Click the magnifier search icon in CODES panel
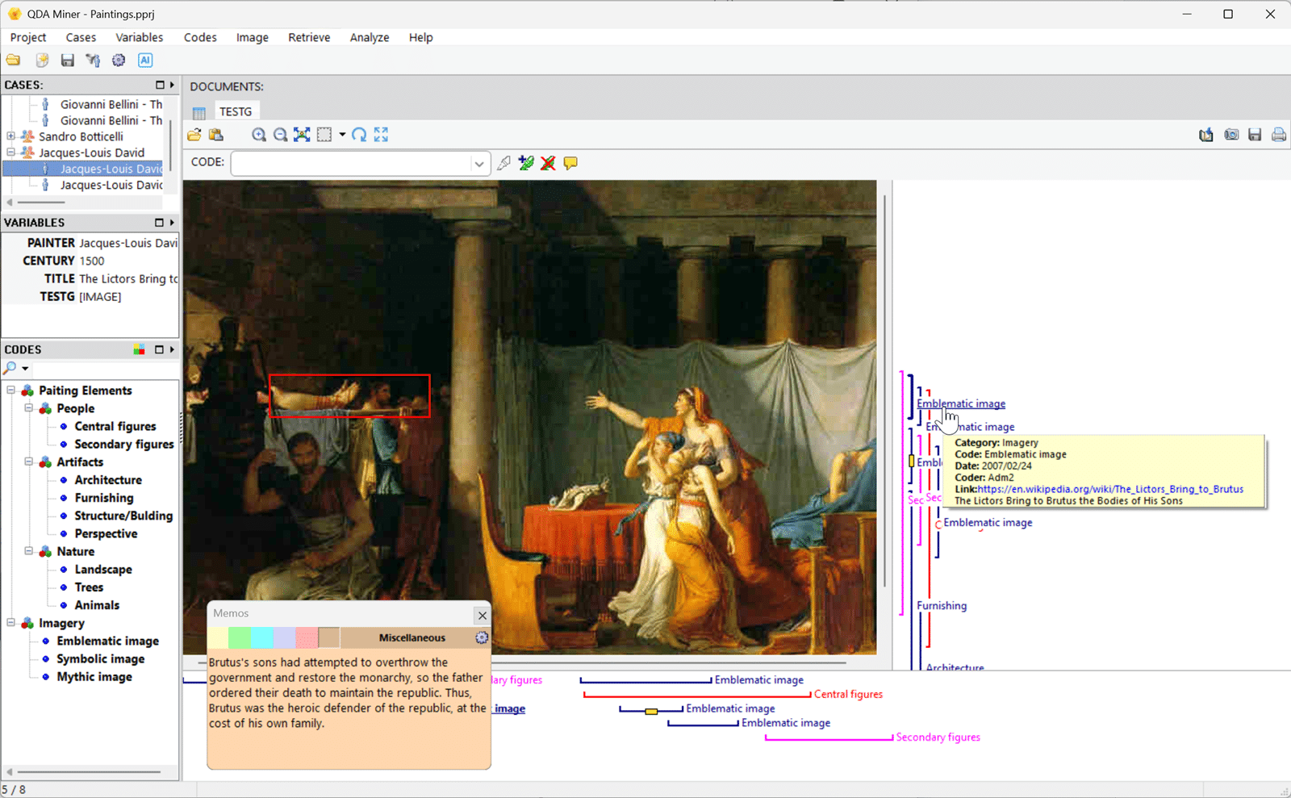Image resolution: width=1291 pixels, height=798 pixels. tap(10, 368)
